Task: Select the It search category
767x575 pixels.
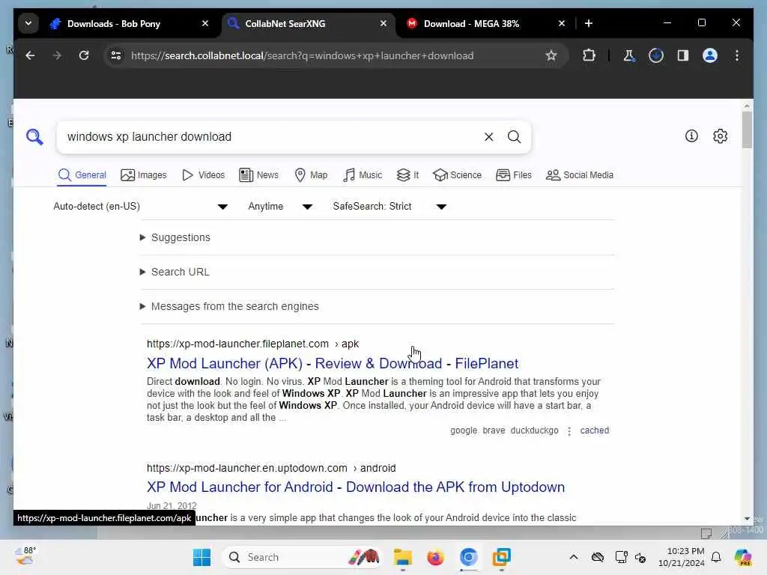Action: [x=407, y=175]
